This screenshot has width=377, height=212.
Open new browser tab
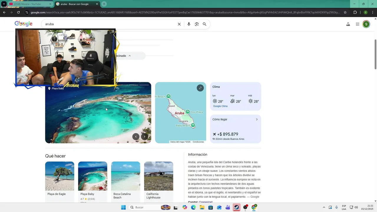pyautogui.click(x=104, y=4)
